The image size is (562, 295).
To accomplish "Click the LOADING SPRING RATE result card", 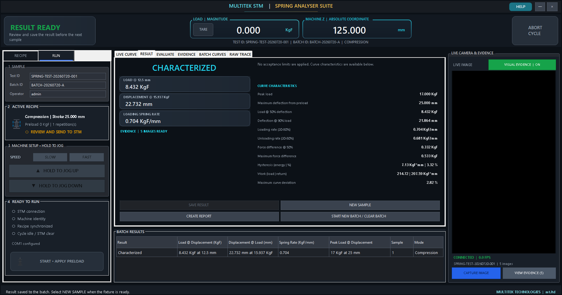I will (185, 118).
